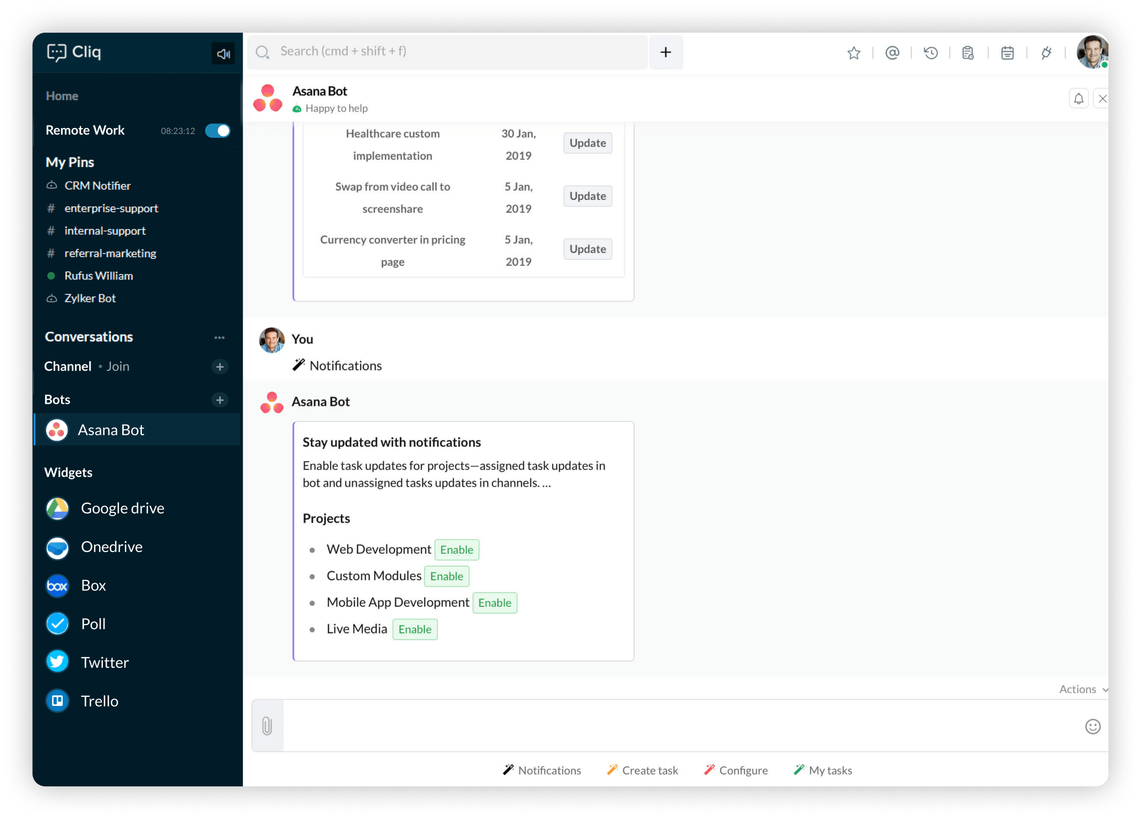
Task: Open the user profile avatar
Action: 1092,52
